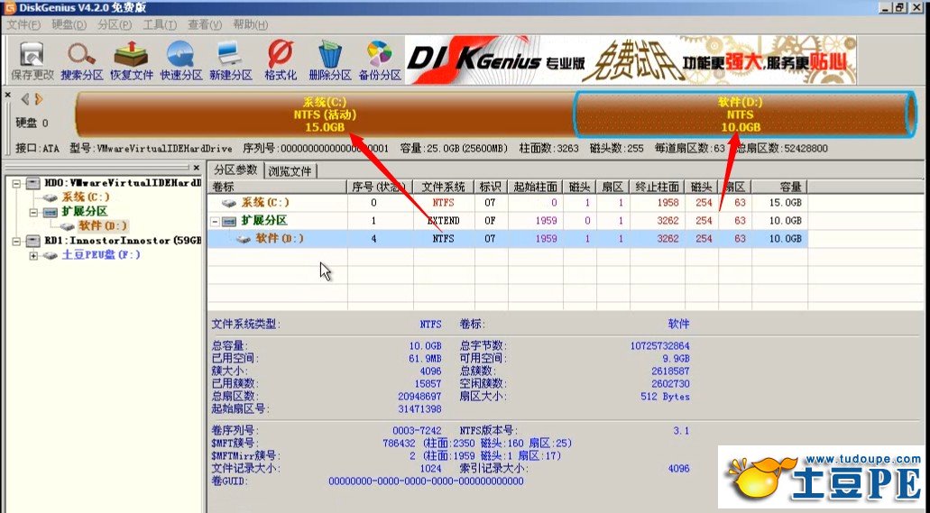This screenshot has height=513, width=930.
Task: Open the 硬盘(D) menu
Action: tap(69, 25)
